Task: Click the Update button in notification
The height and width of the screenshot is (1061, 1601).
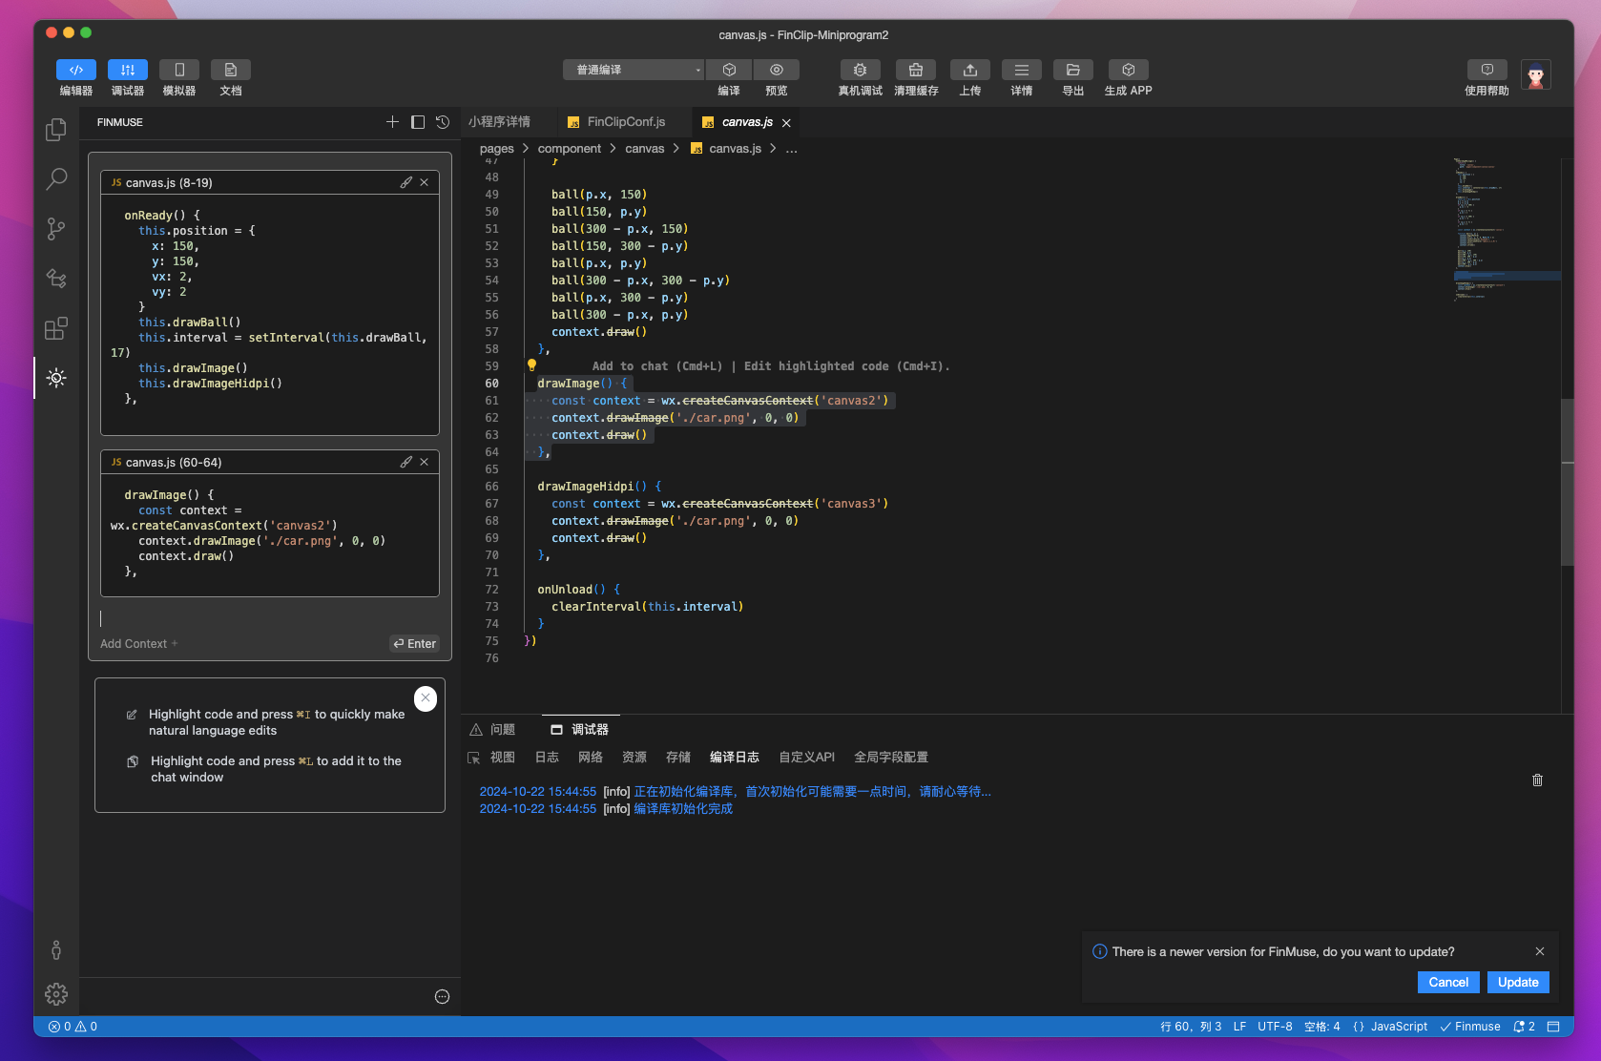Action: [x=1517, y=982]
